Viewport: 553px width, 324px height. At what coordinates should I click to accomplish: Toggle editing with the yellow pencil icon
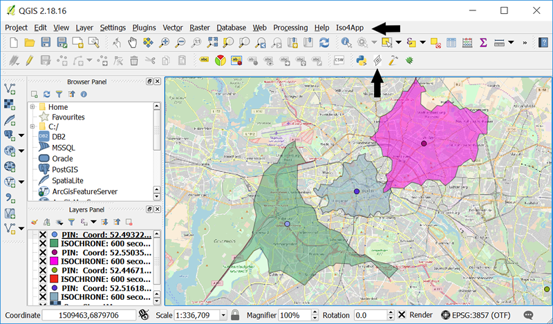[x=30, y=61]
